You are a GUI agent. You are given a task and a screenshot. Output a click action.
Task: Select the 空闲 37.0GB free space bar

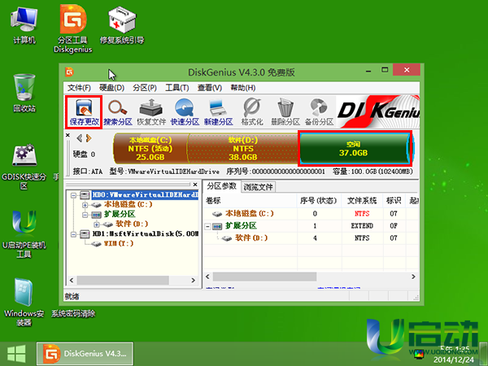point(354,149)
